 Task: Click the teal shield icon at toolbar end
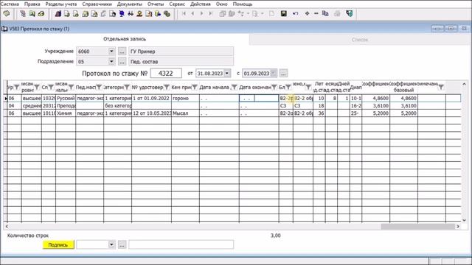pos(349,13)
